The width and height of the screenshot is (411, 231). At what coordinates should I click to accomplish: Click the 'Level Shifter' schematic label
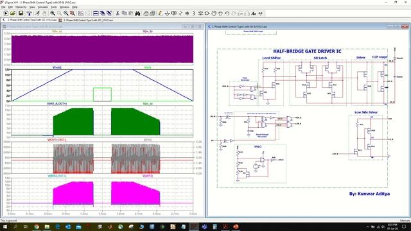coord(272,58)
